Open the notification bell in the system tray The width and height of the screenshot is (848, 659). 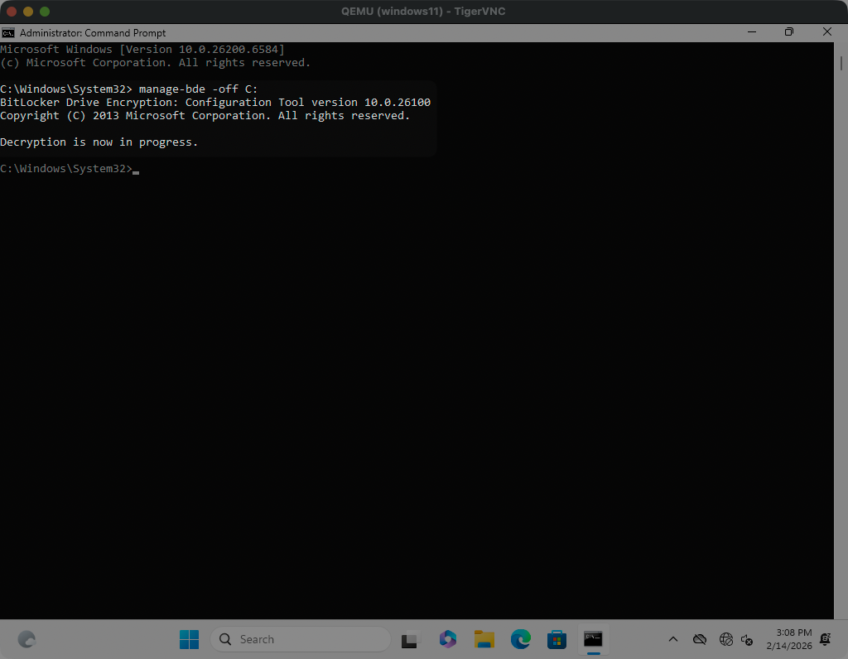pos(825,639)
